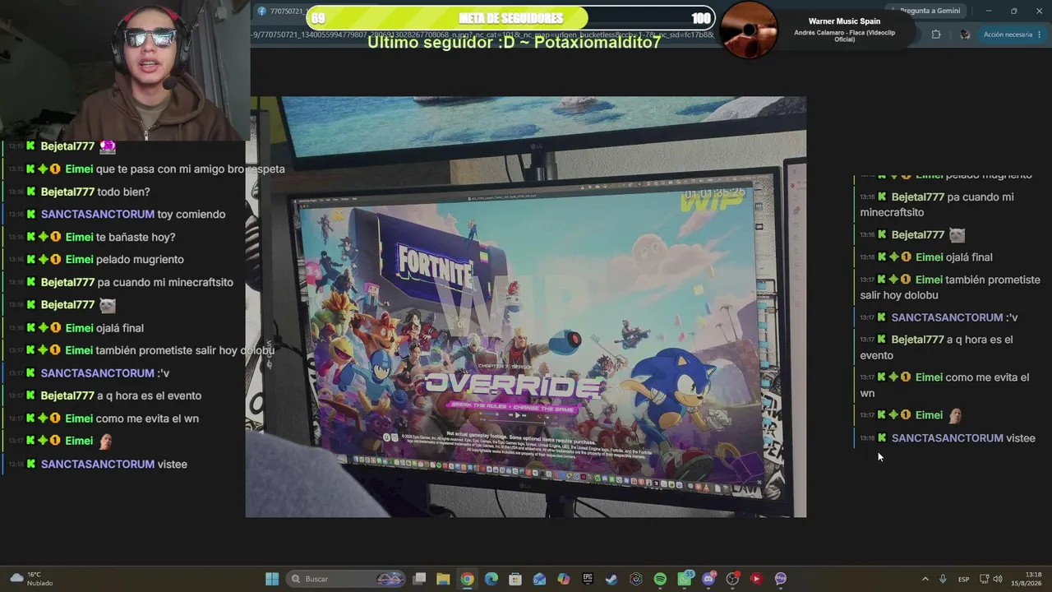Open WhatsApp from the taskbar
1052x592 pixels.
[685, 579]
